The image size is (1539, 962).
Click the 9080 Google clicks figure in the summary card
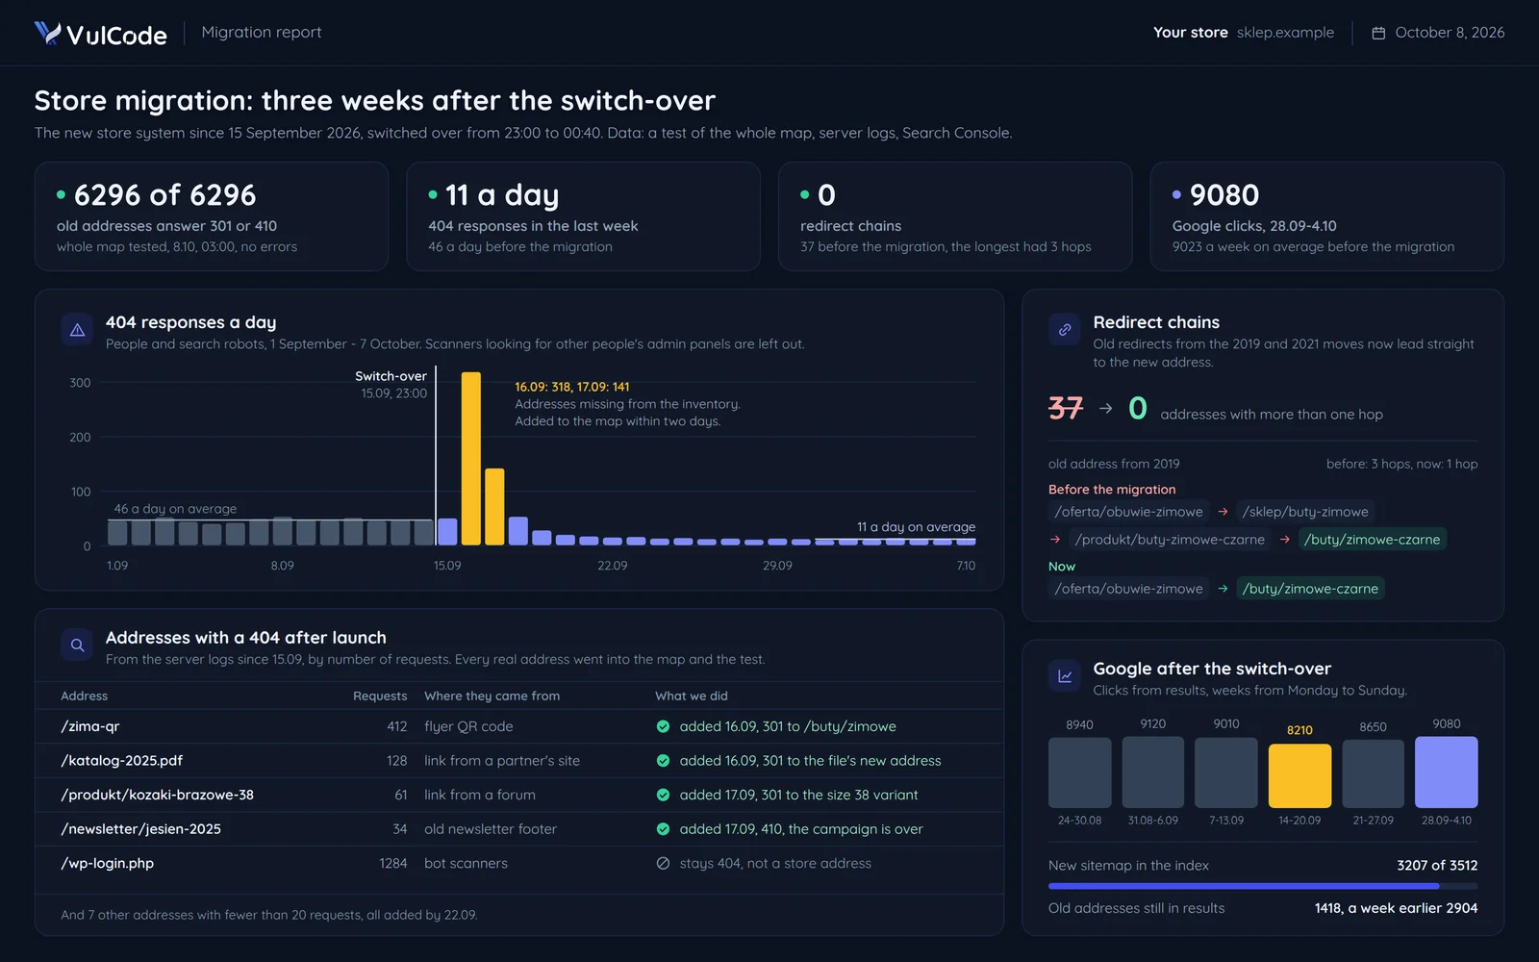(x=1224, y=195)
